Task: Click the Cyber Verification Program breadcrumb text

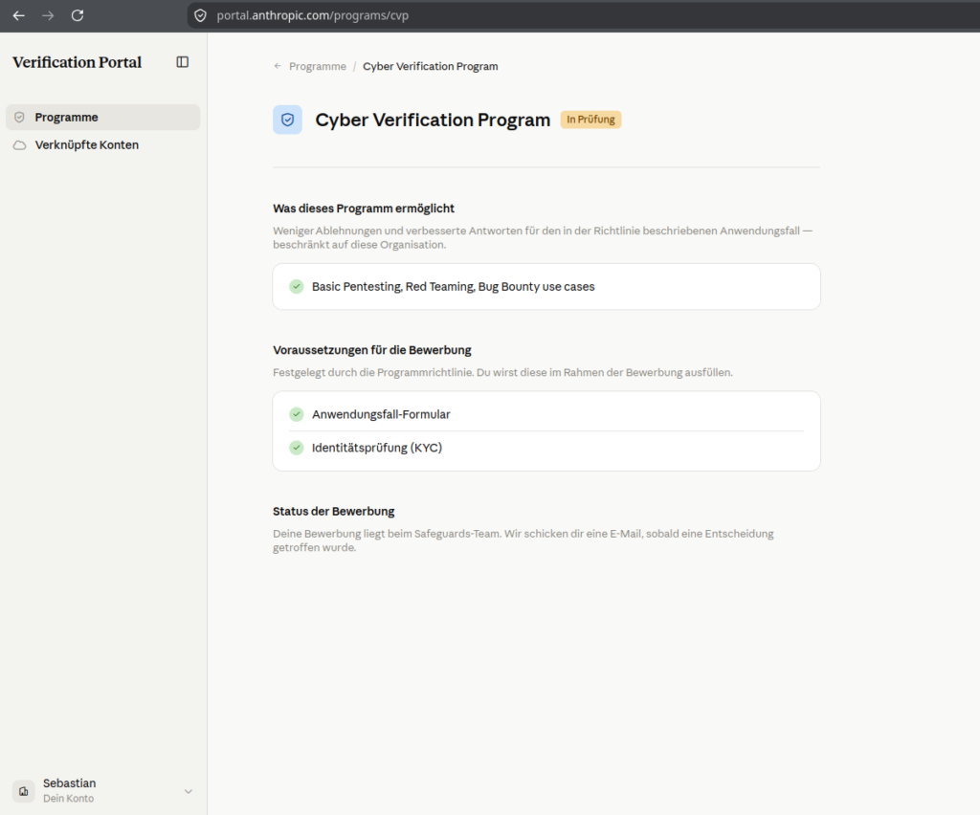Action: click(x=431, y=66)
